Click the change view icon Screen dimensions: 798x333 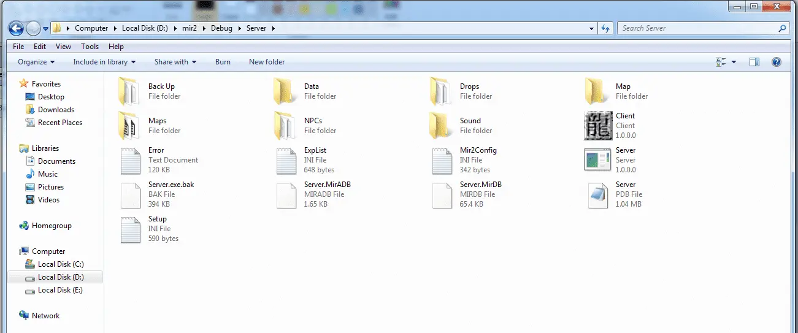pos(721,62)
